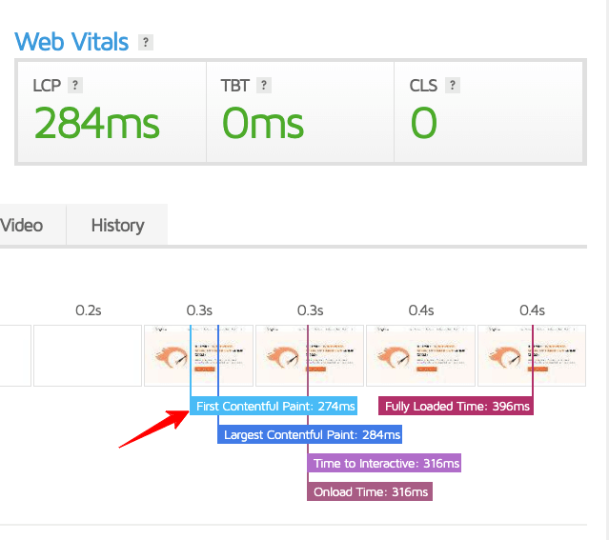The height and width of the screenshot is (540, 609).
Task: Click the help icon next to Web Vitals
Action: coord(145,42)
